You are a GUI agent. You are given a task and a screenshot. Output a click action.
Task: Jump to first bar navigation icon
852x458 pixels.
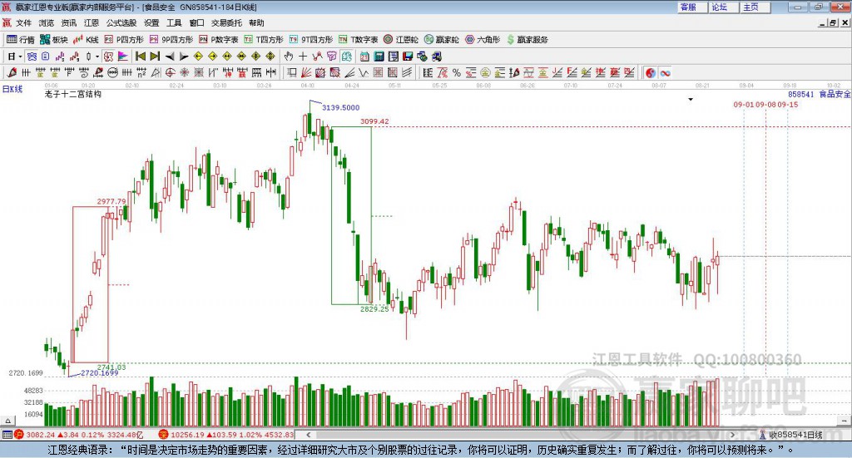click(140, 57)
